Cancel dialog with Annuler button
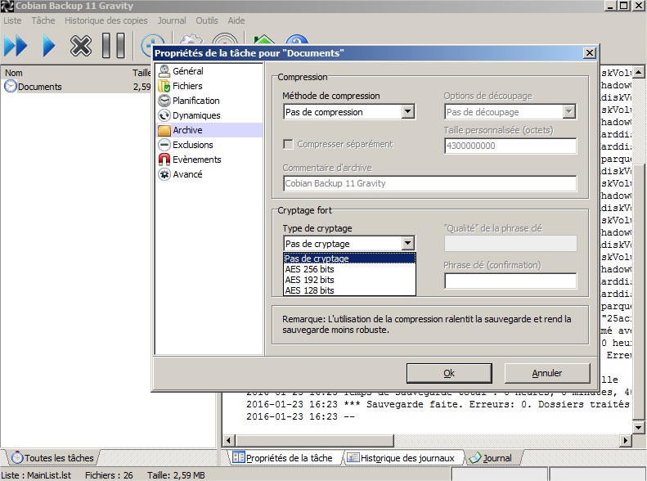Image resolution: width=647 pixels, height=481 pixels. 547,373
